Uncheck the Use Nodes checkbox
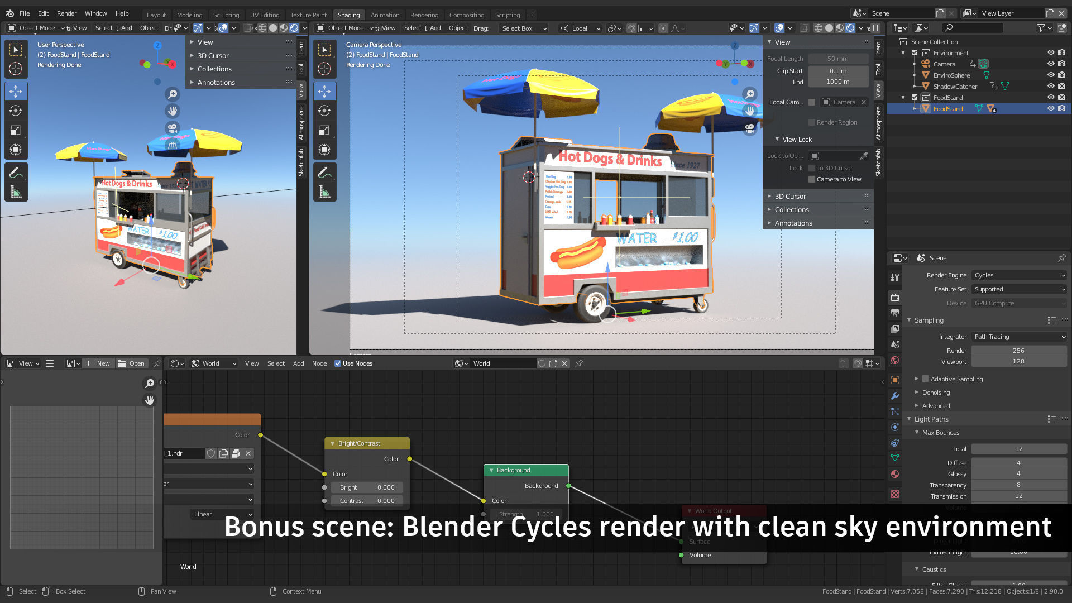 point(338,363)
